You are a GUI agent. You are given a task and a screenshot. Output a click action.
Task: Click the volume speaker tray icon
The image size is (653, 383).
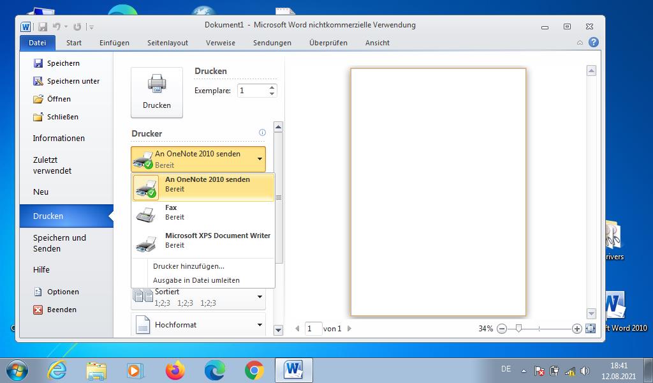(585, 370)
